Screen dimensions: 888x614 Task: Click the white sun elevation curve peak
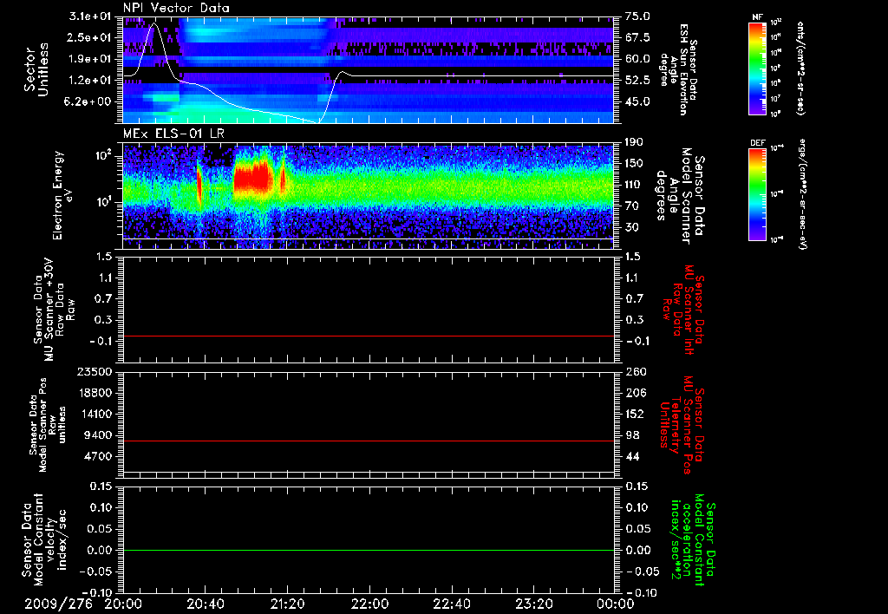[154, 24]
